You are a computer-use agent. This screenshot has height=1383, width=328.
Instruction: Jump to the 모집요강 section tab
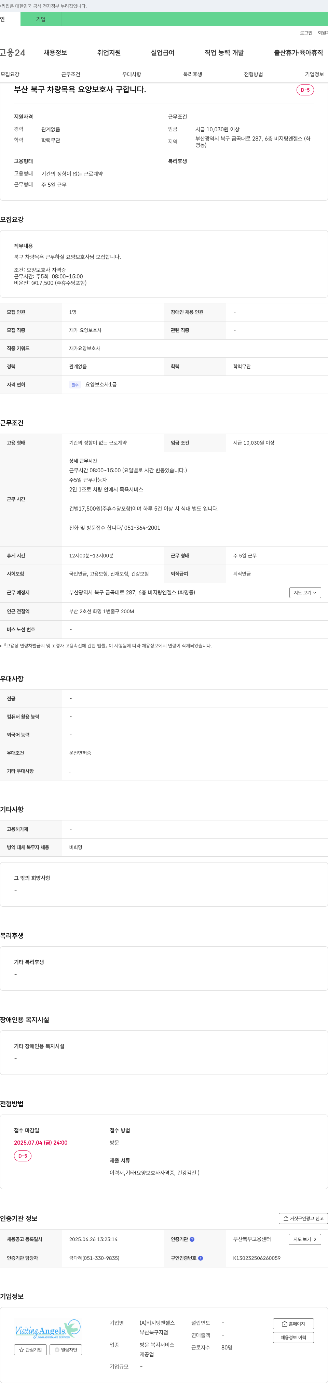point(10,75)
